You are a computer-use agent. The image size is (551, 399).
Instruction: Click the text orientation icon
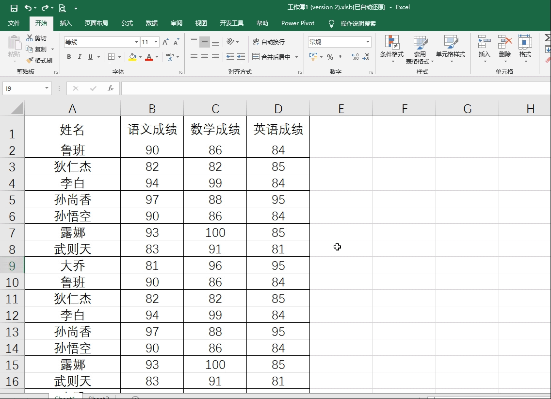coord(230,42)
